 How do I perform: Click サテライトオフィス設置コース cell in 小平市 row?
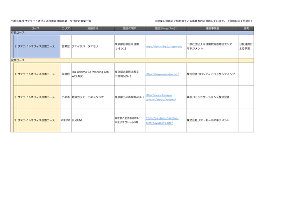click(x=39, y=97)
